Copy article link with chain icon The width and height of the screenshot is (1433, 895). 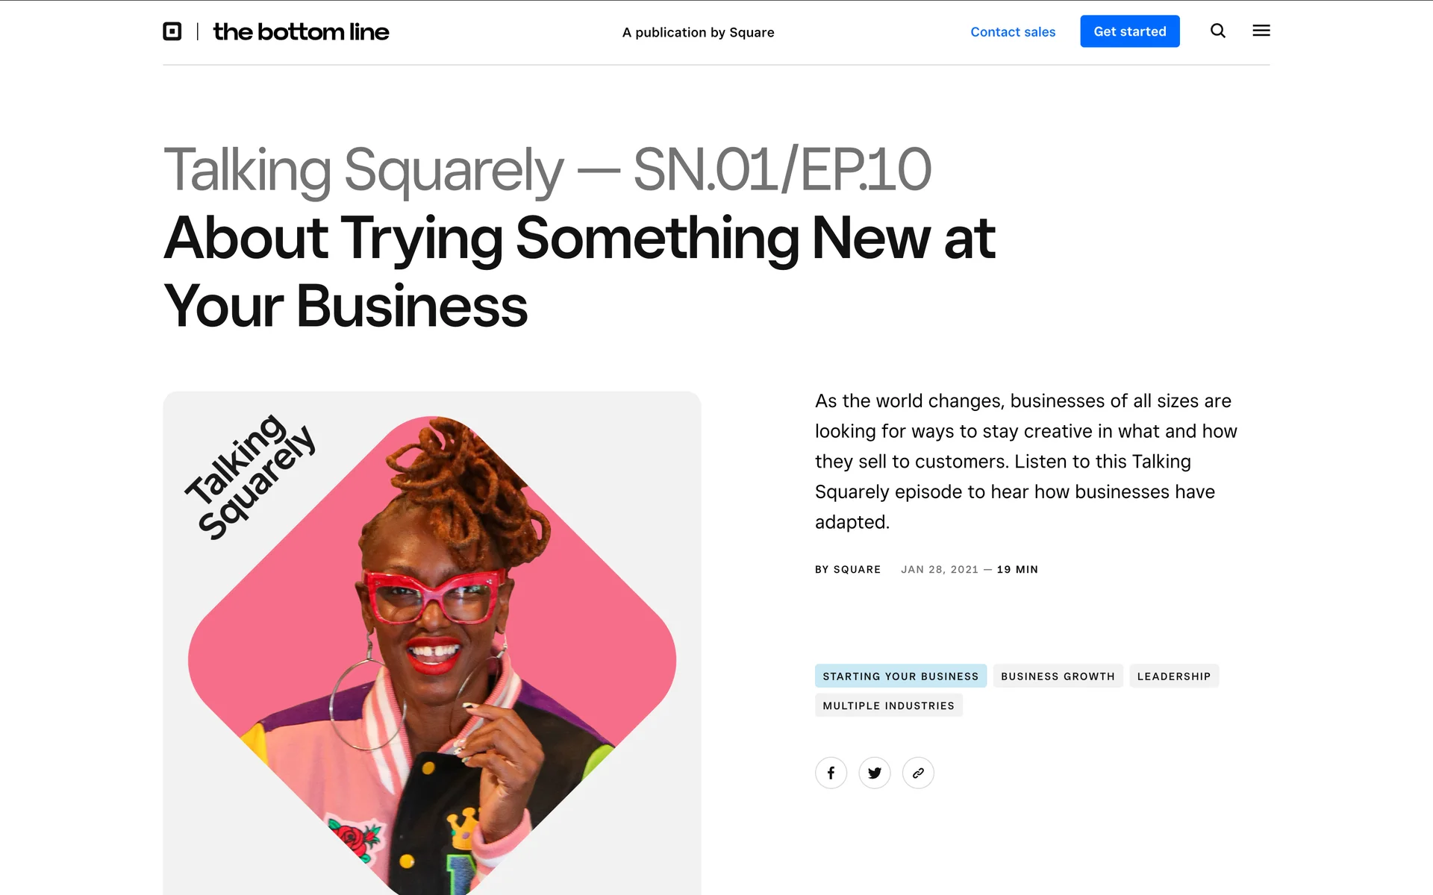tap(918, 773)
